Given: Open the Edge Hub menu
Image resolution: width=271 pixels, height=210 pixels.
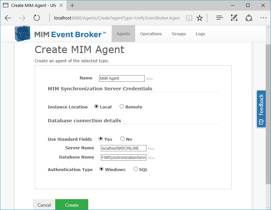Looking at the screenshot, I should [220, 18].
